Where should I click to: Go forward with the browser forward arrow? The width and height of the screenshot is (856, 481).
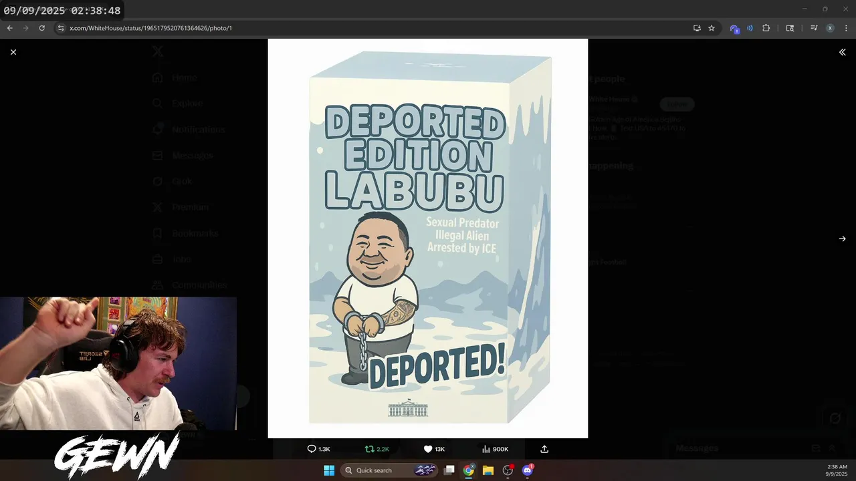(26, 28)
